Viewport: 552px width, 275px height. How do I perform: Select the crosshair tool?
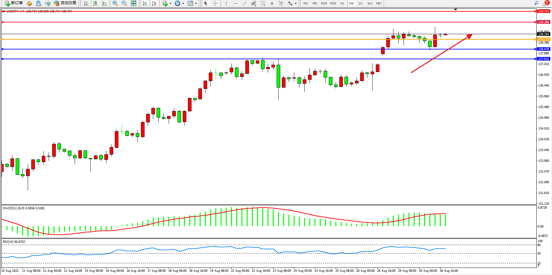[x=215, y=3]
